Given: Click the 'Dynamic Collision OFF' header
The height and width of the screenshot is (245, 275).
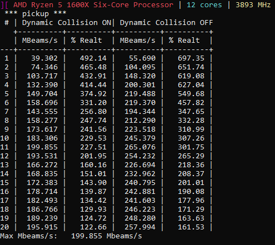Looking at the screenshot, I should click(x=166, y=23).
